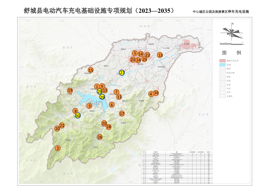This screenshot has height=191, width=275.
Task: Click orange map marker number 21
Action: point(62,125)
